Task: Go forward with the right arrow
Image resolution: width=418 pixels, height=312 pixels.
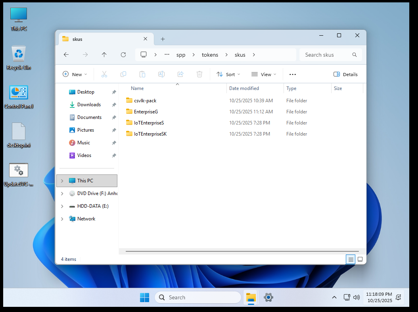Action: pos(85,55)
